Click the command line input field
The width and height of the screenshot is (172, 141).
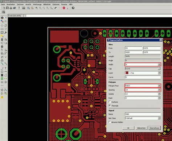click(x=99, y=16)
